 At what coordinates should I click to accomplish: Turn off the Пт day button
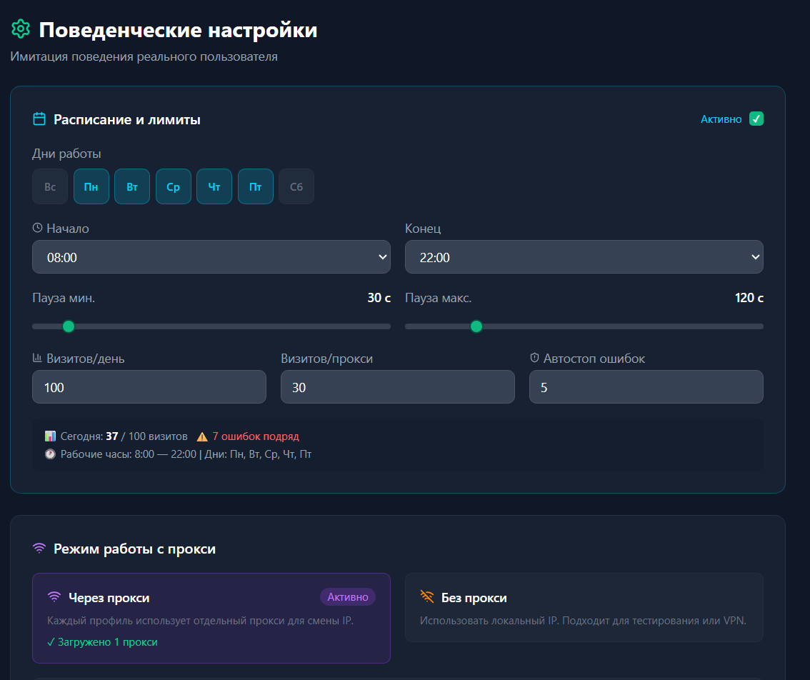256,186
